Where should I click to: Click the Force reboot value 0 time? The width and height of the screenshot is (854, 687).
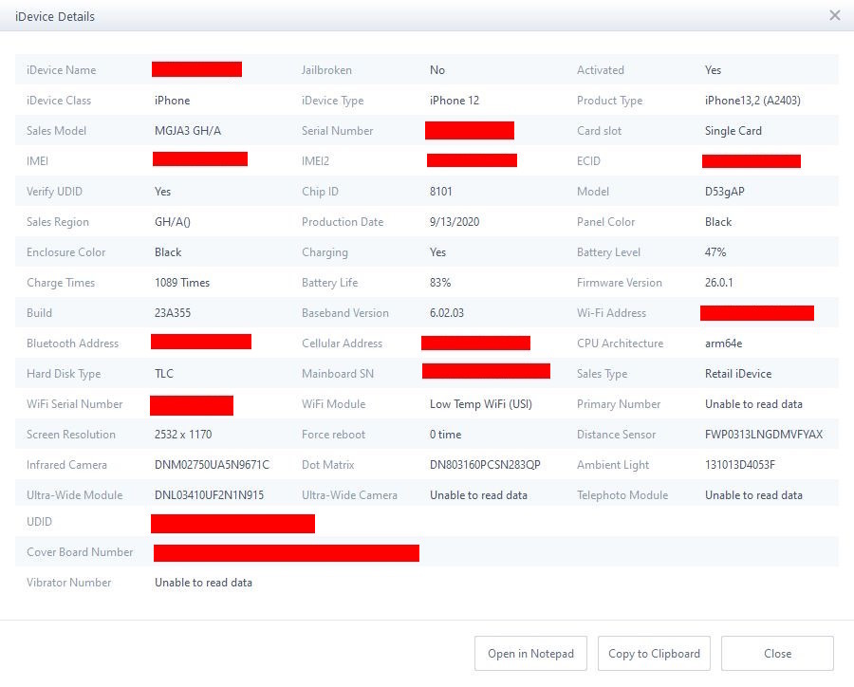445,435
